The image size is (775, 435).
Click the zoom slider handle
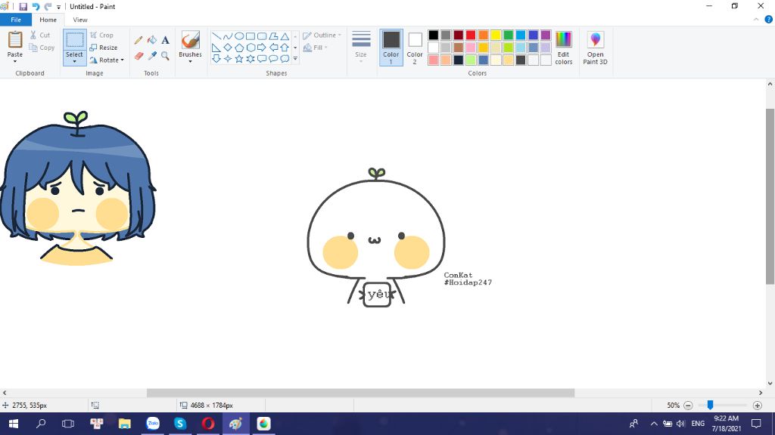[710, 405]
